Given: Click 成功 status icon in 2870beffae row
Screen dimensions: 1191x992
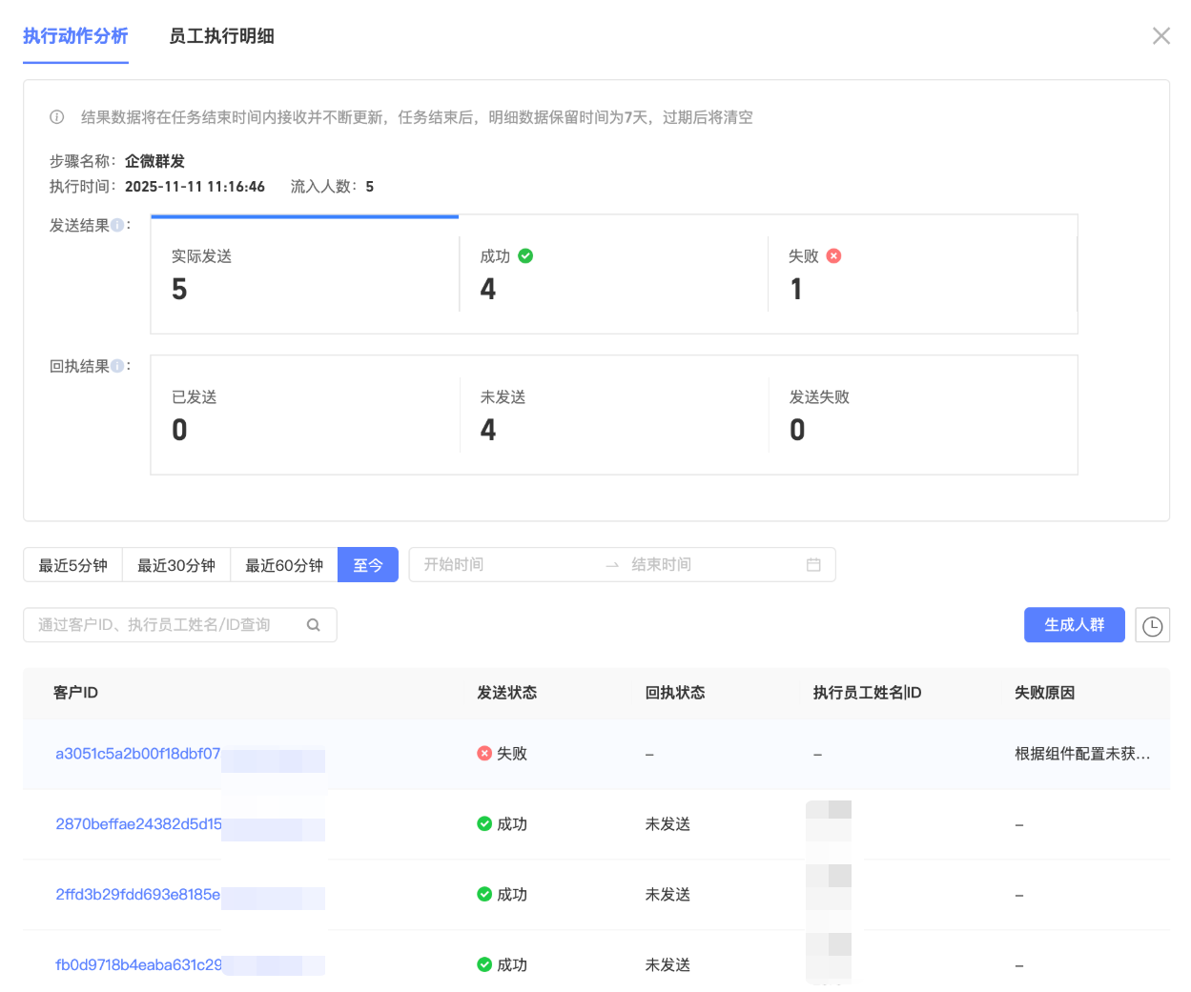Looking at the screenshot, I should pos(484,824).
